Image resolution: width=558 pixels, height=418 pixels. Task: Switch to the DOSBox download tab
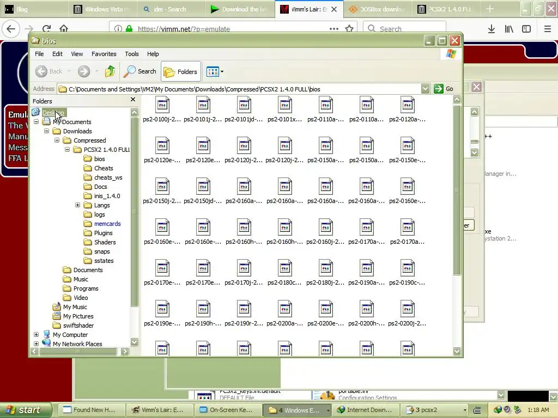pyautogui.click(x=378, y=9)
